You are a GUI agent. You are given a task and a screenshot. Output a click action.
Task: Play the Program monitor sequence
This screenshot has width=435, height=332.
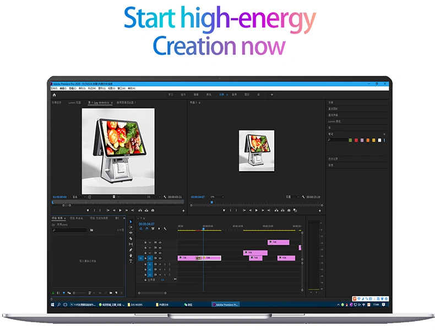click(x=257, y=210)
